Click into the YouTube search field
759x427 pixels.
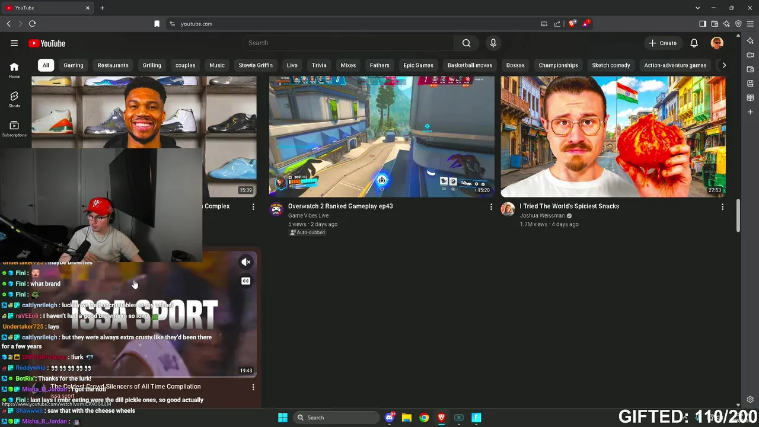pos(348,43)
